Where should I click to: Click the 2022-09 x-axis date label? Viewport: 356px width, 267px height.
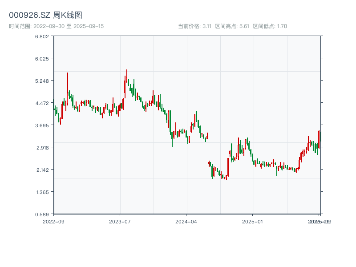[53, 221]
